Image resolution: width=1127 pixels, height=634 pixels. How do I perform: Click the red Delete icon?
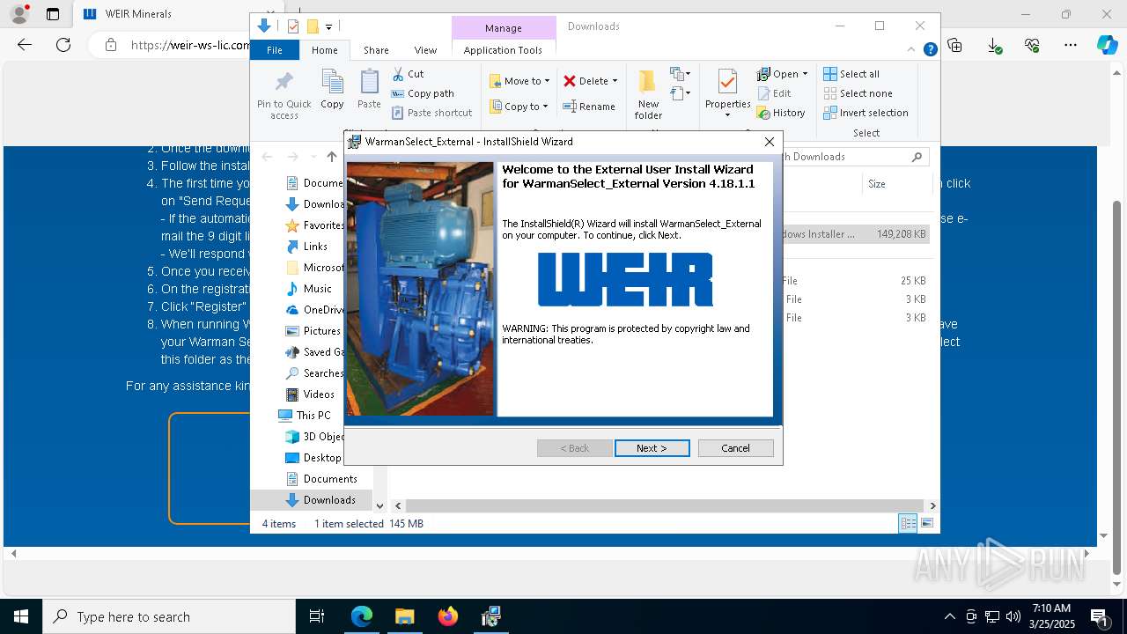click(570, 81)
